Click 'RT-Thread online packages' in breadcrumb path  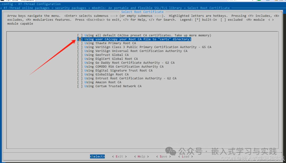(27, 8)
